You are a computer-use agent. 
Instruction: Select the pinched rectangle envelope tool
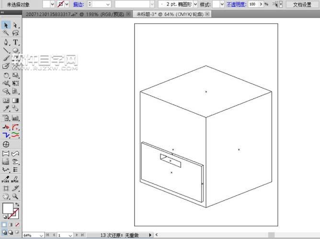[6, 154]
